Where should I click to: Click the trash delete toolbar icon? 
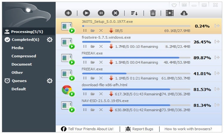tap(153, 13)
